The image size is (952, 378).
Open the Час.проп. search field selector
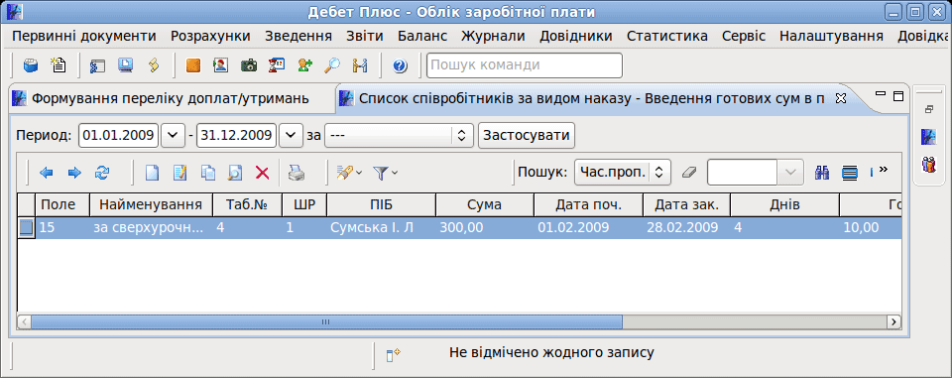pyautogui.click(x=623, y=173)
